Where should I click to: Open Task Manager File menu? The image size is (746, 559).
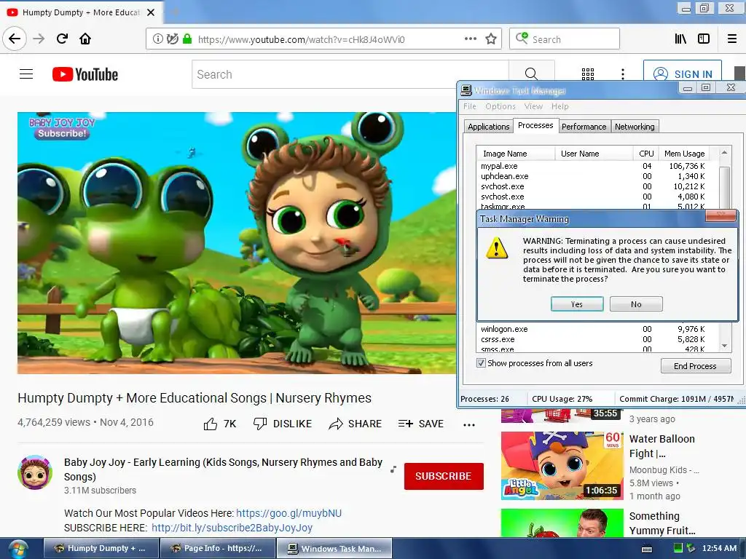[x=470, y=106]
